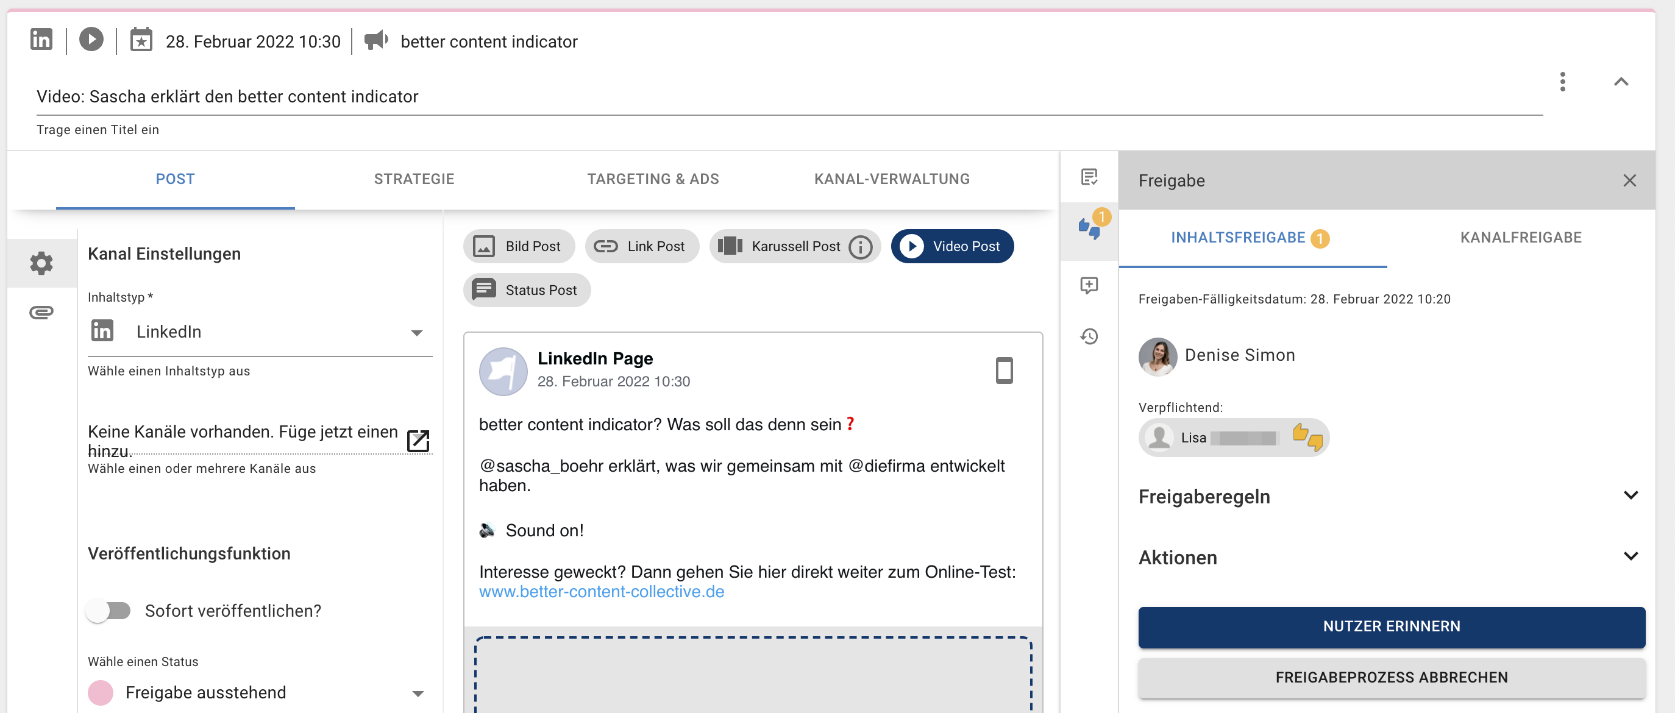This screenshot has height=713, width=1675.
Task: Close the Freigabe panel
Action: (1629, 180)
